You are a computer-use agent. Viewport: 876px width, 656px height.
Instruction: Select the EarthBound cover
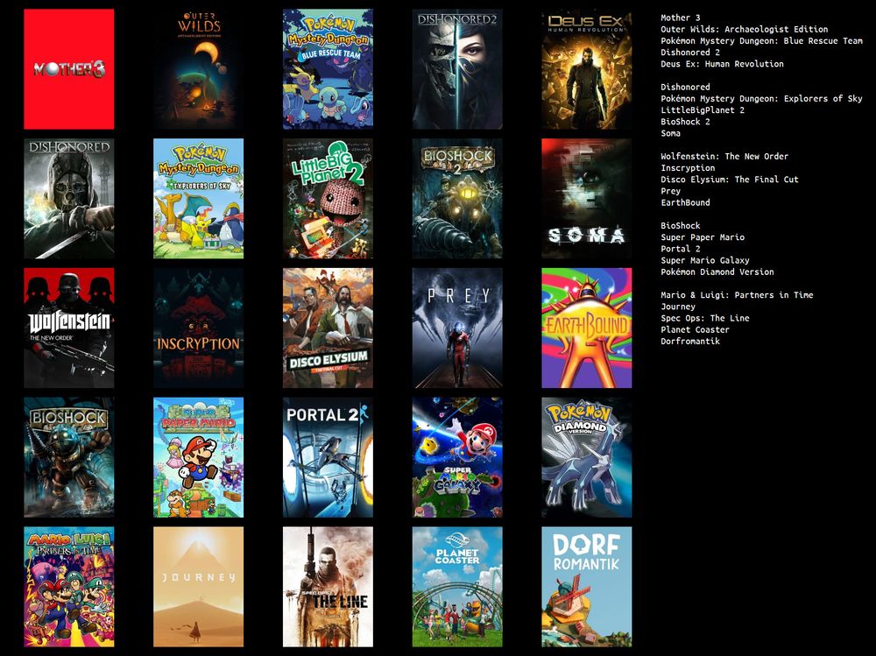click(587, 328)
